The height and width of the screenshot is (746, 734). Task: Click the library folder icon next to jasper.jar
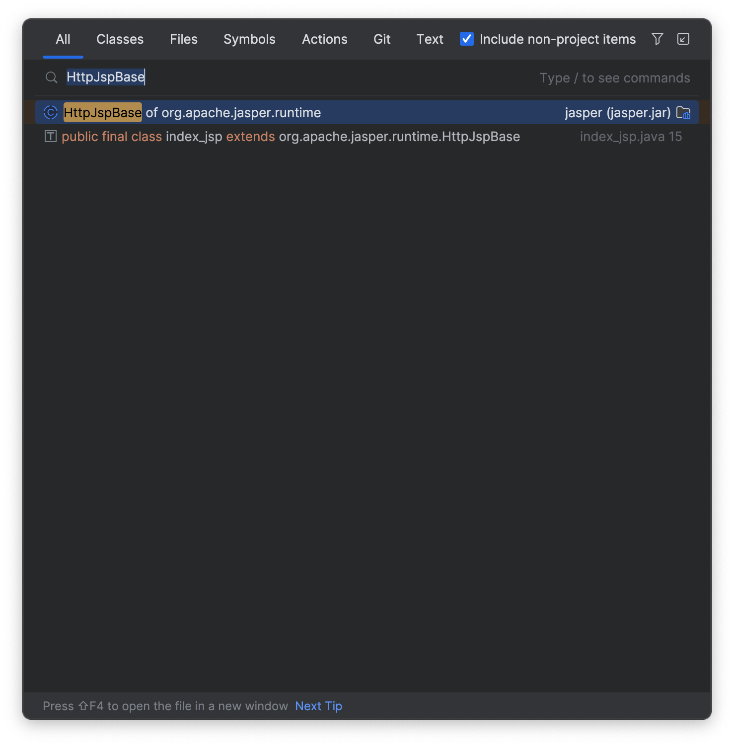(x=684, y=113)
